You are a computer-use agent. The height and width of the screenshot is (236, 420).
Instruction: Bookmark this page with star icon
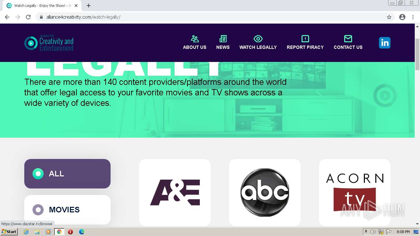pyautogui.click(x=389, y=17)
